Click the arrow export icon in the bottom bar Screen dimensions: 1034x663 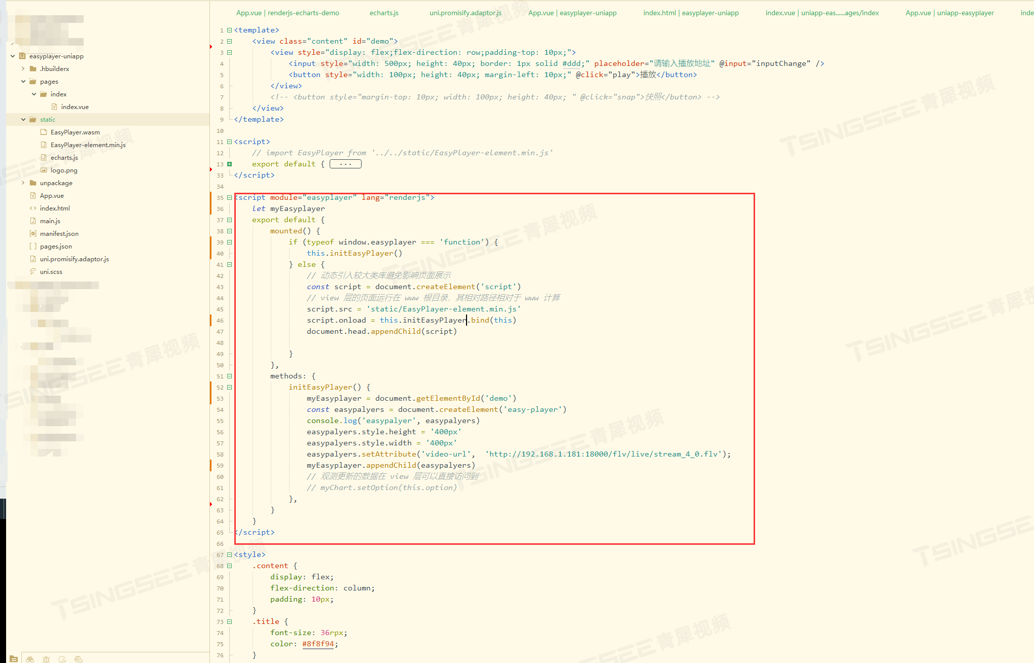(x=62, y=659)
